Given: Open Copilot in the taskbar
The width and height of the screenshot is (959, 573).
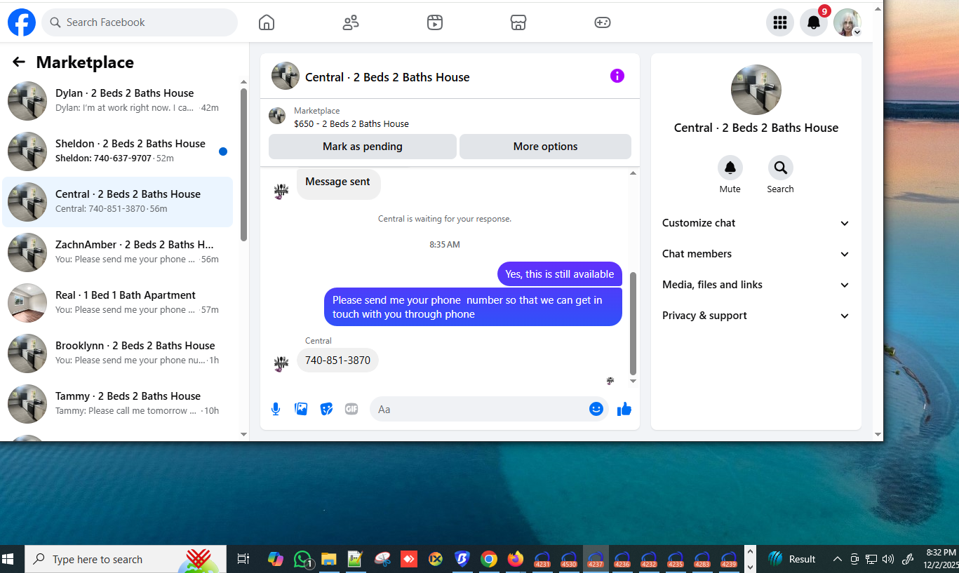Looking at the screenshot, I should [276, 559].
